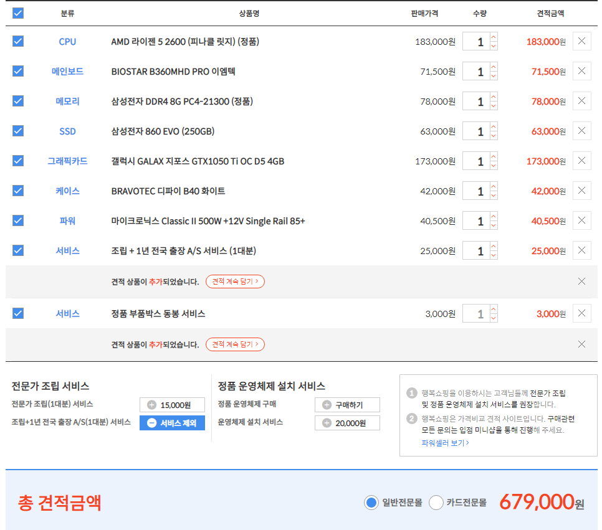Add 전문가 조립 service for 15,000원
Image resolution: width=602 pixels, height=530 pixels.
click(x=172, y=405)
